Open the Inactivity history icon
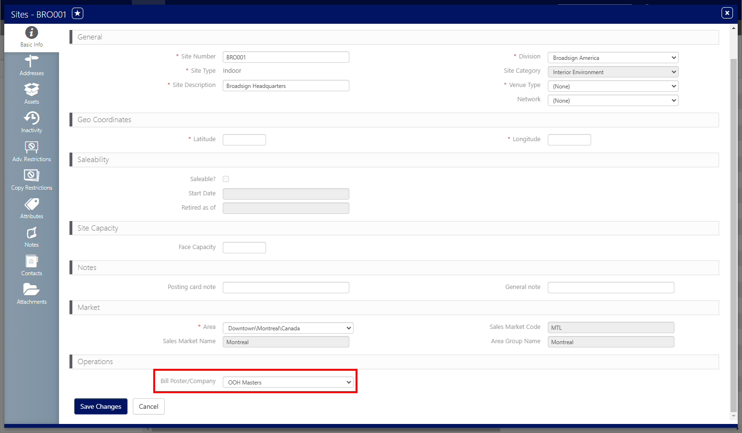This screenshot has height=433, width=742. point(31,118)
